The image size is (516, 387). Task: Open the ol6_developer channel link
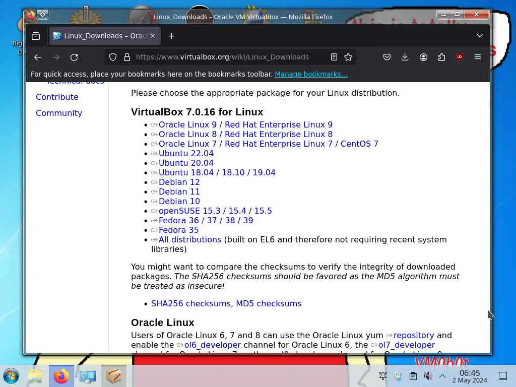pos(213,345)
